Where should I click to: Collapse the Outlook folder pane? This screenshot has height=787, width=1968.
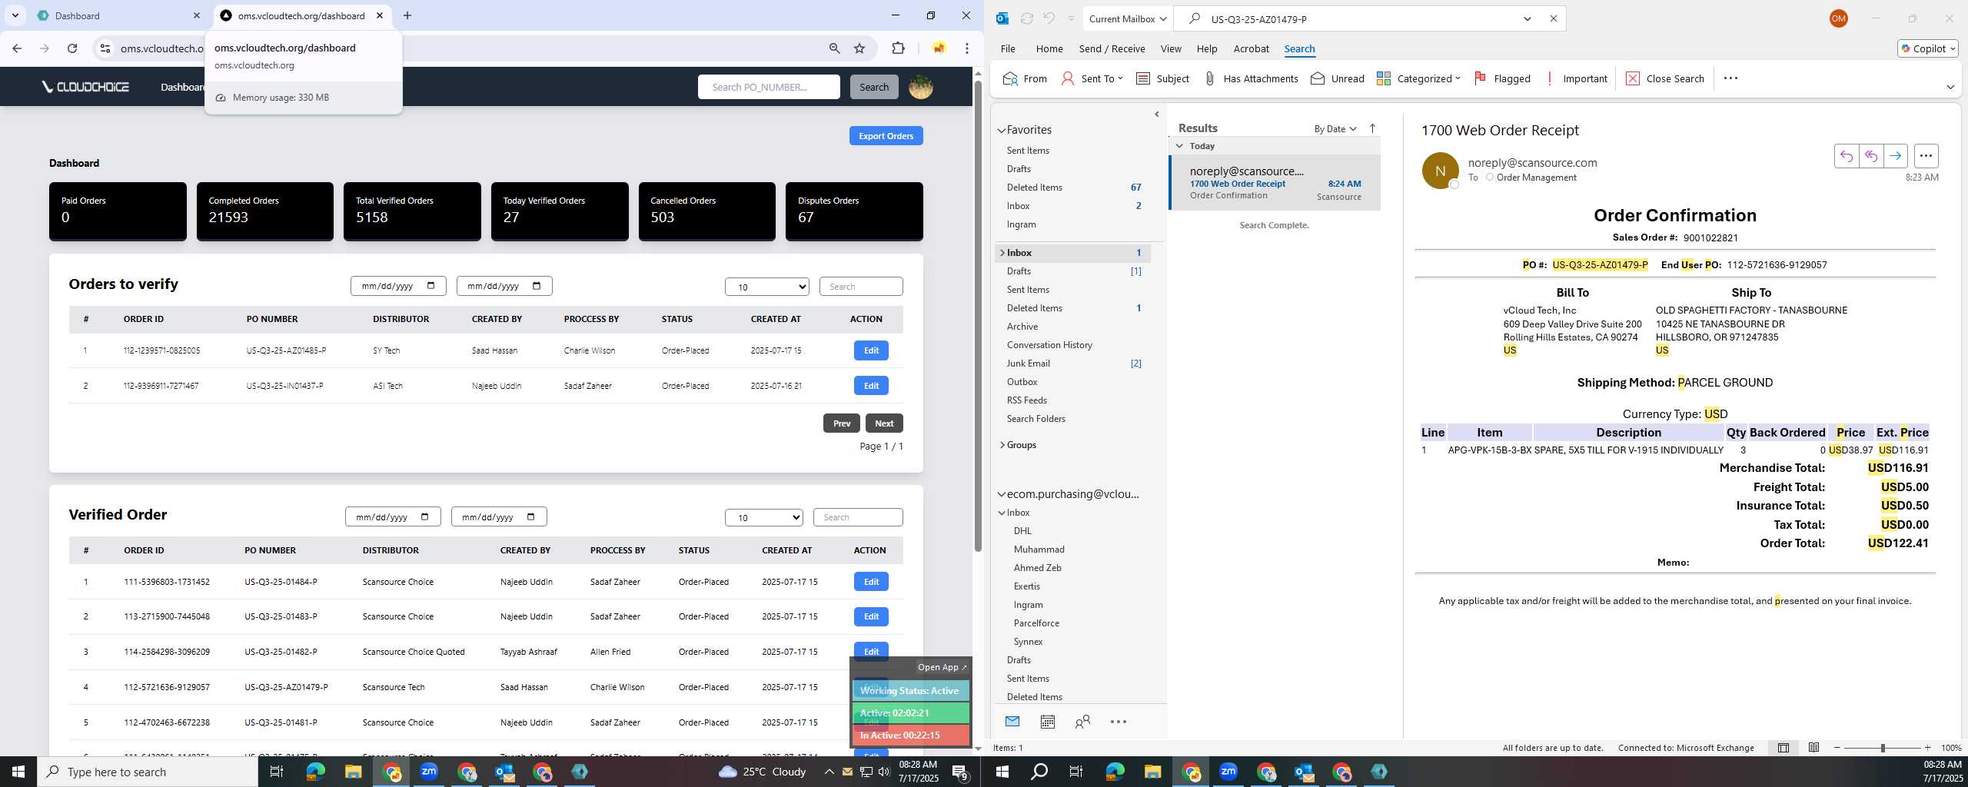(1157, 115)
